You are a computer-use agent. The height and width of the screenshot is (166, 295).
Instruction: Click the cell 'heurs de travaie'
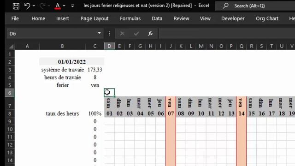click(x=63, y=77)
